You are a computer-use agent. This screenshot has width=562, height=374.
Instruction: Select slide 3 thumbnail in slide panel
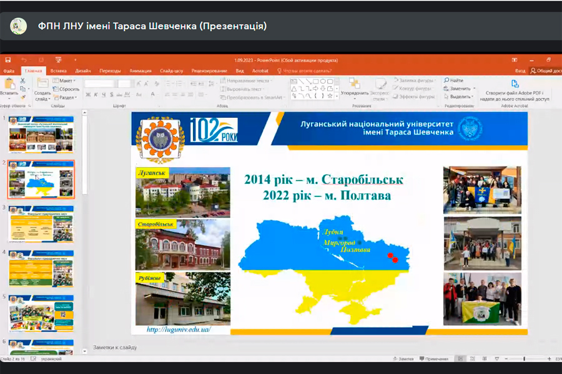41,224
